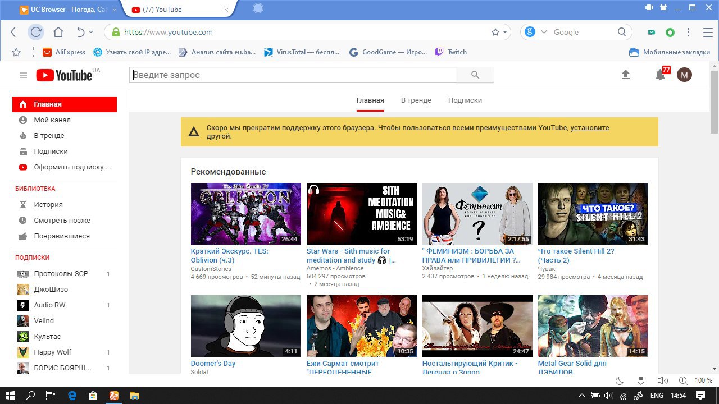
Task: Open account avatar M
Action: tap(684, 75)
